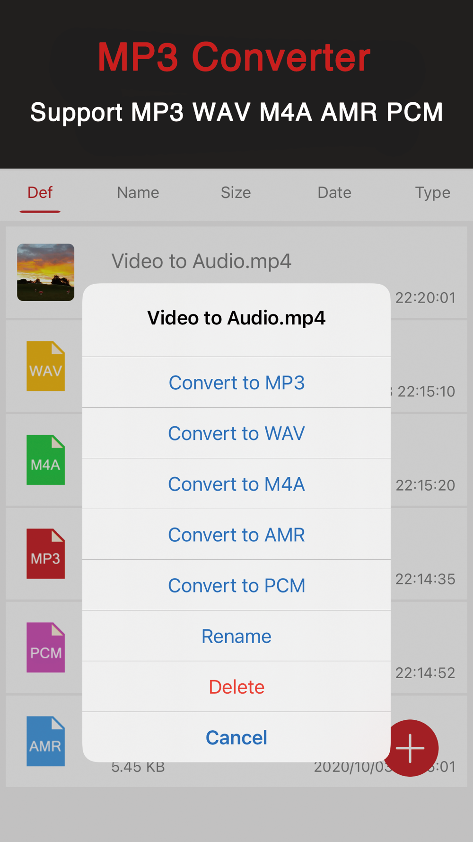Switch to the Def sort tab
473x842 pixels.
40,193
